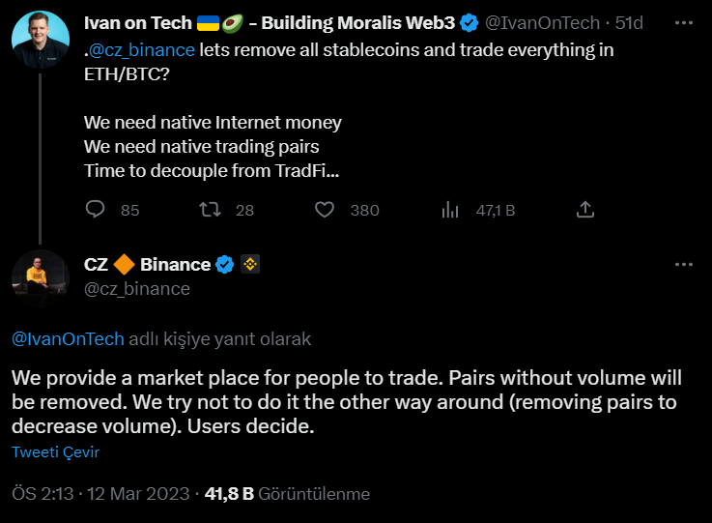Image resolution: width=712 pixels, height=523 pixels.
Task: Click the retweet icon on Ivan's tweet
Action: [209, 209]
